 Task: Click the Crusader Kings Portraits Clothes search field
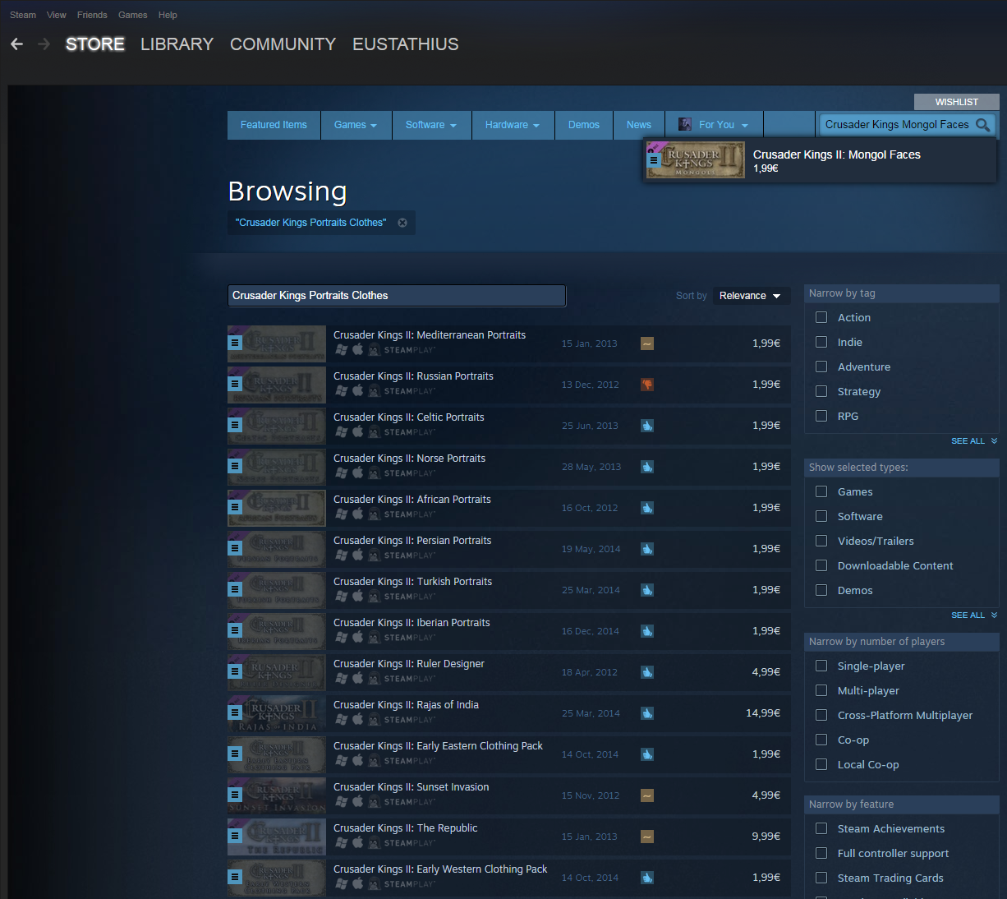coord(396,296)
